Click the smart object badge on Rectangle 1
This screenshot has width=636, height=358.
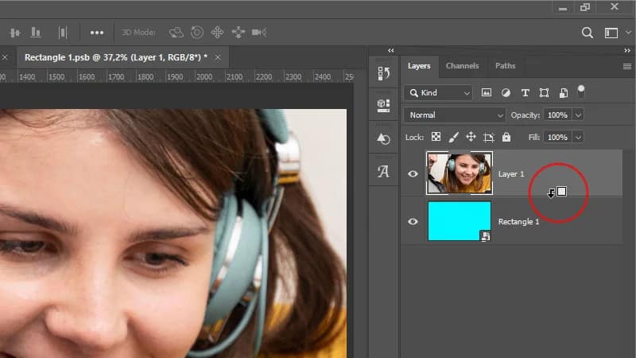pos(485,235)
